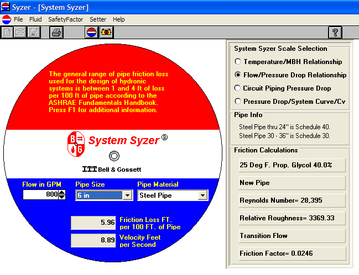Open the Fluid menu
The image size is (359, 275).
(x=35, y=19)
